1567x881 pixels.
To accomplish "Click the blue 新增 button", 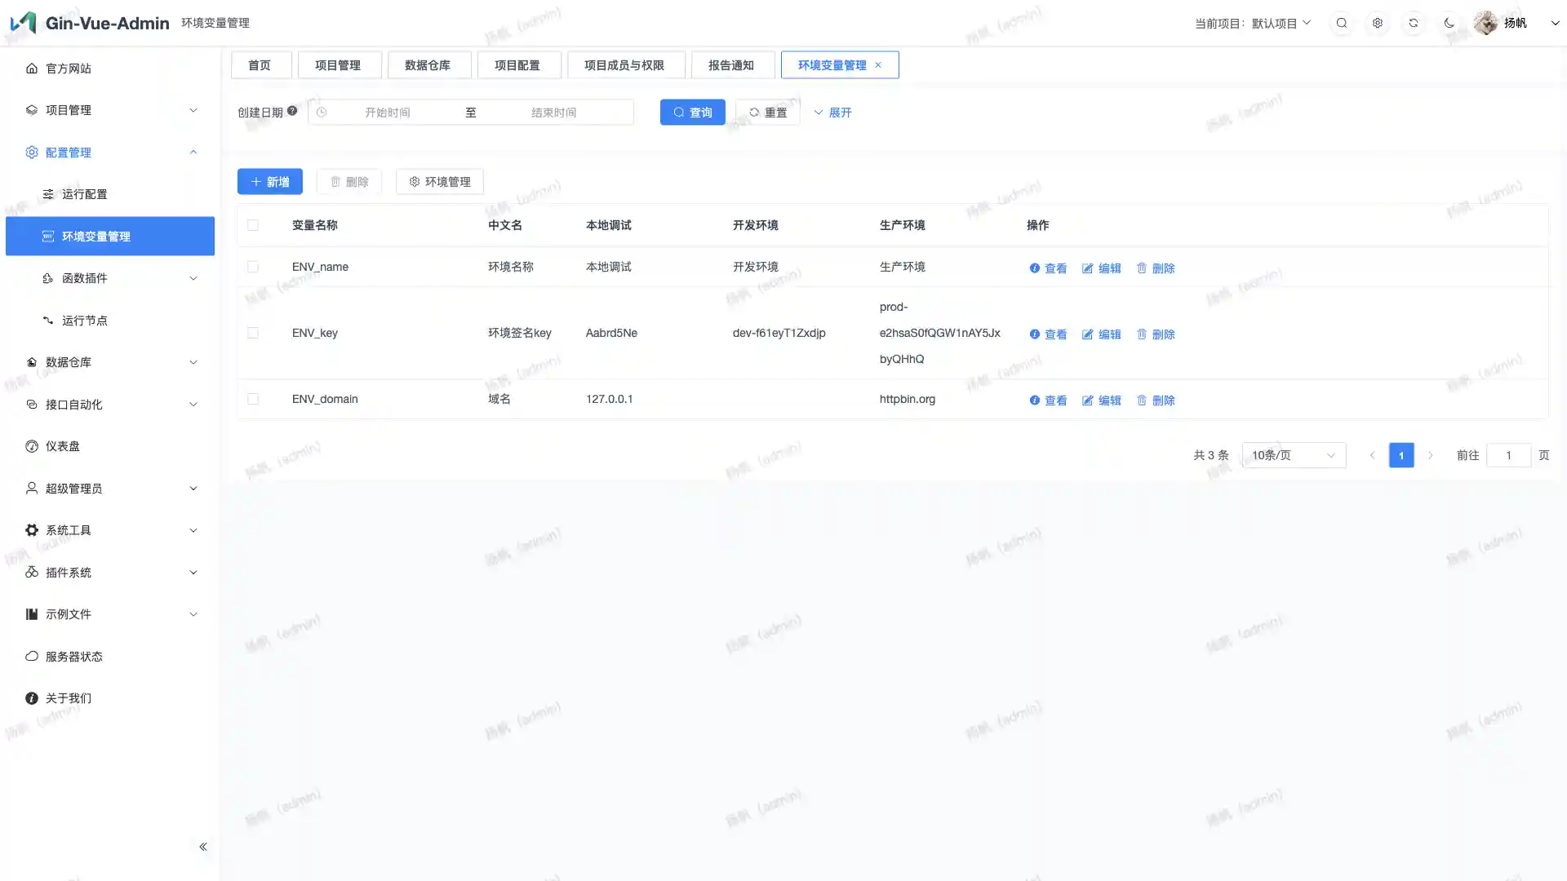I will [x=270, y=182].
